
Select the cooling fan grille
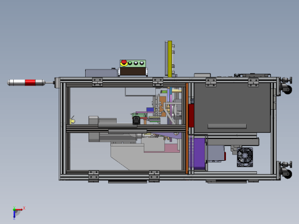(x=245, y=157)
